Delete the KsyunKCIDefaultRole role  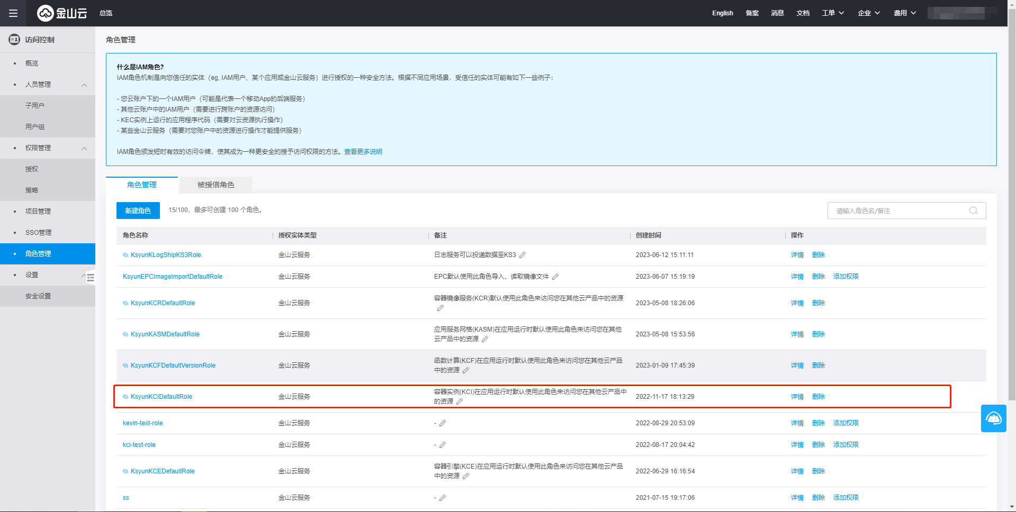point(818,397)
